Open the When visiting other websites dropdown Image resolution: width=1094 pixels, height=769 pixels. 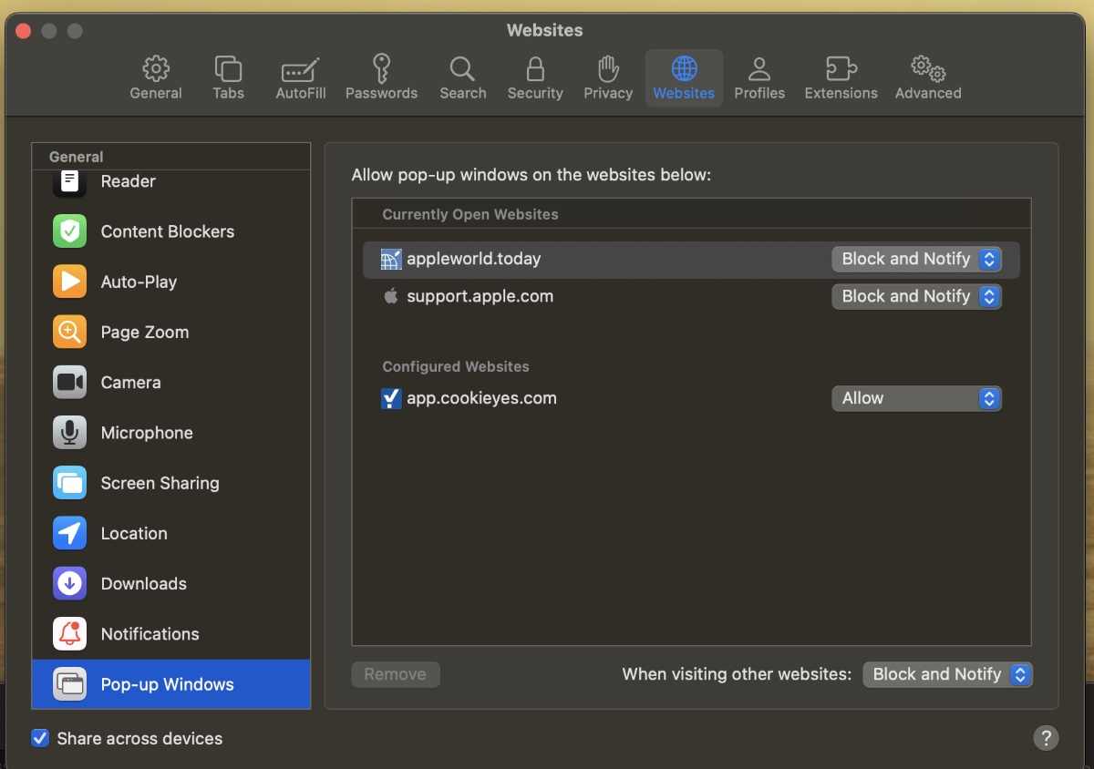(947, 674)
